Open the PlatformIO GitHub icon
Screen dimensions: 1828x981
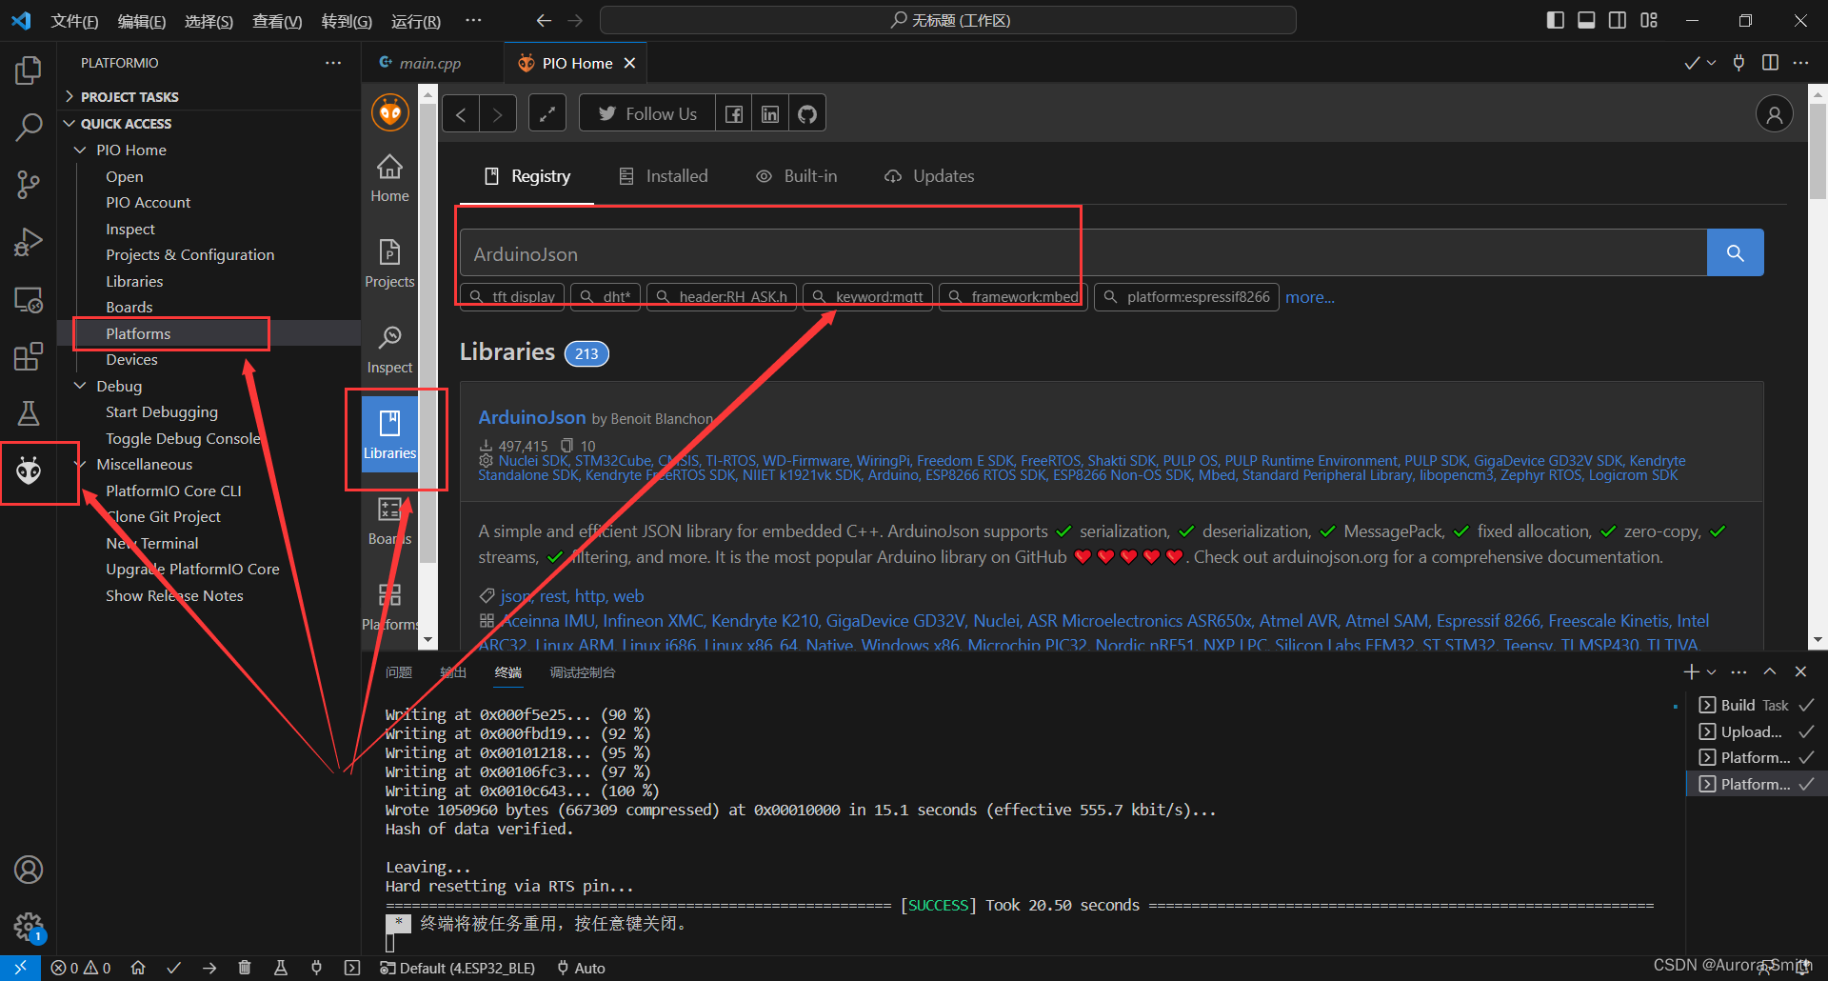pos(807,114)
